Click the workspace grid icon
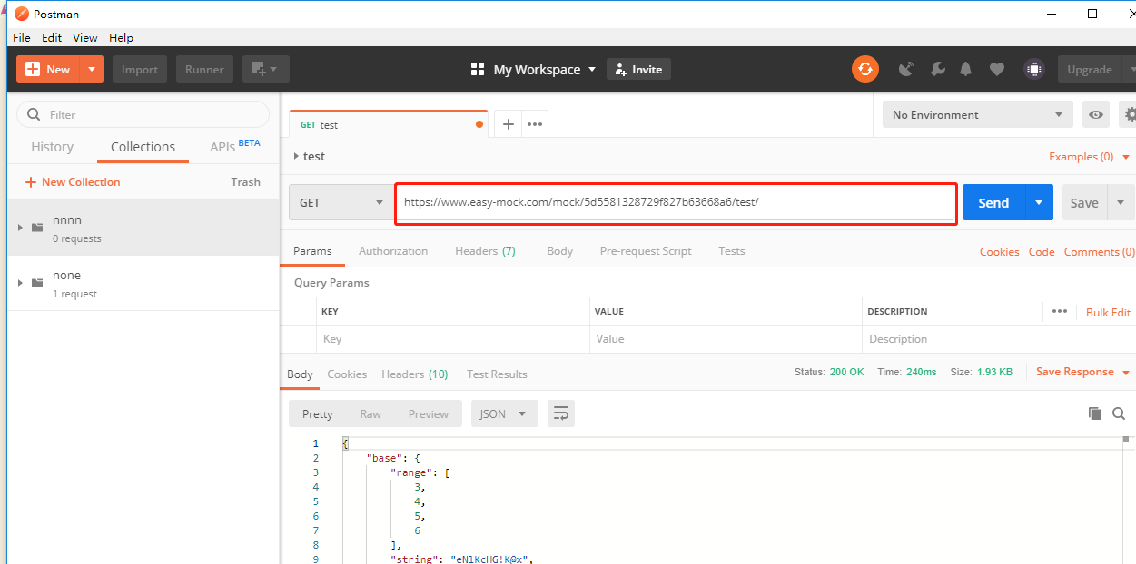Image resolution: width=1136 pixels, height=564 pixels. (x=478, y=69)
